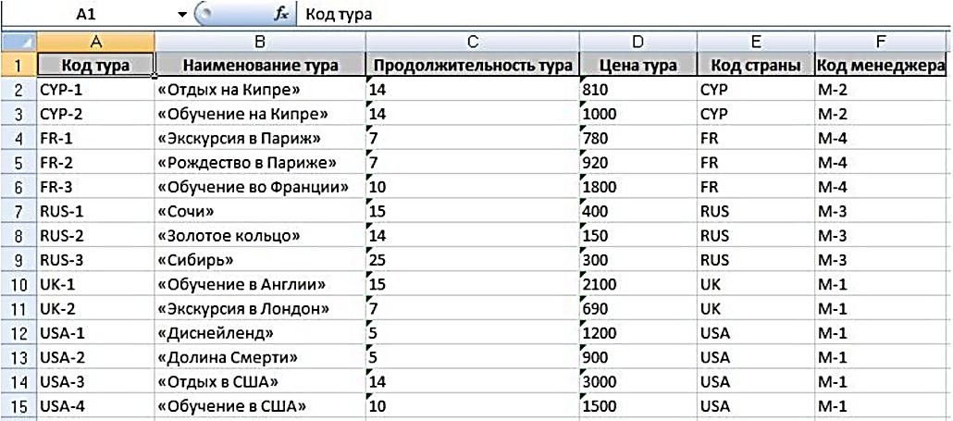Click the Цена тура header cell
Viewport: 953px width, 421px height.
[x=638, y=66]
